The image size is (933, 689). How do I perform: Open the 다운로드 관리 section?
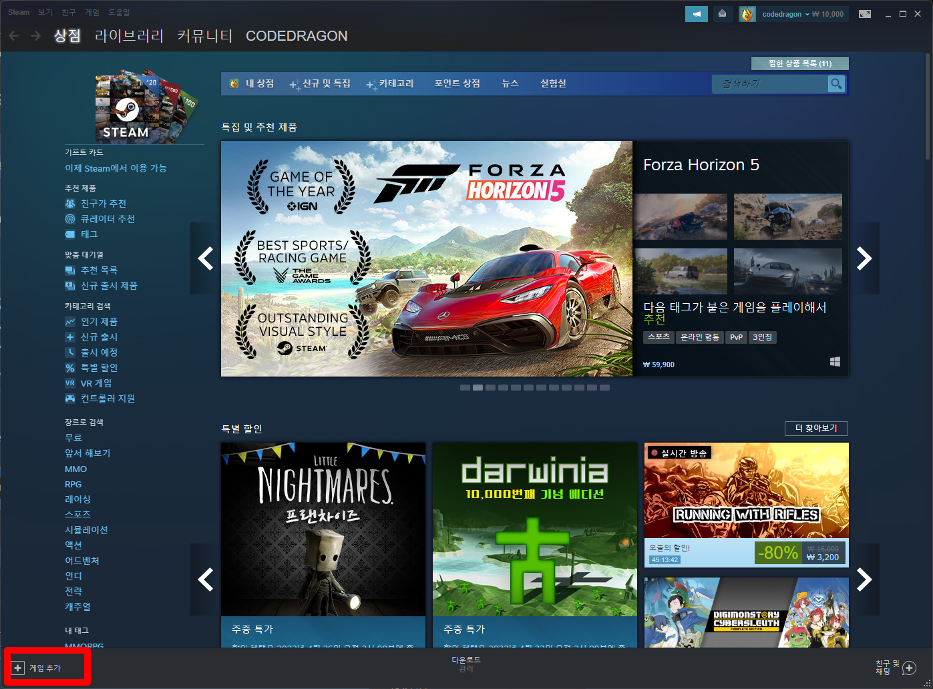click(466, 664)
